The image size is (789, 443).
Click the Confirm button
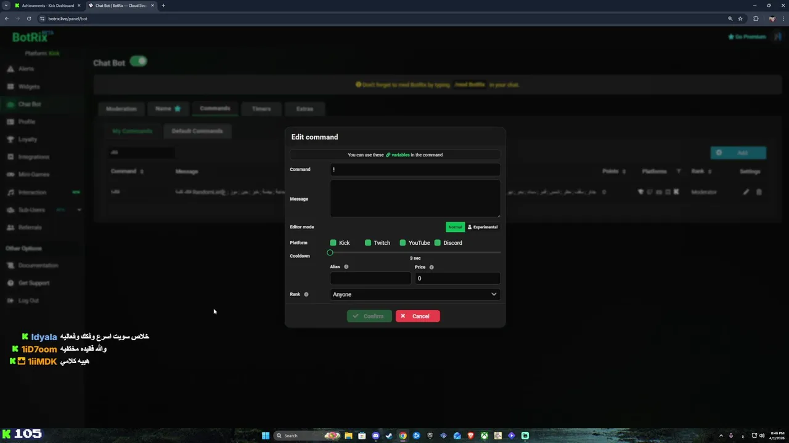click(369, 316)
